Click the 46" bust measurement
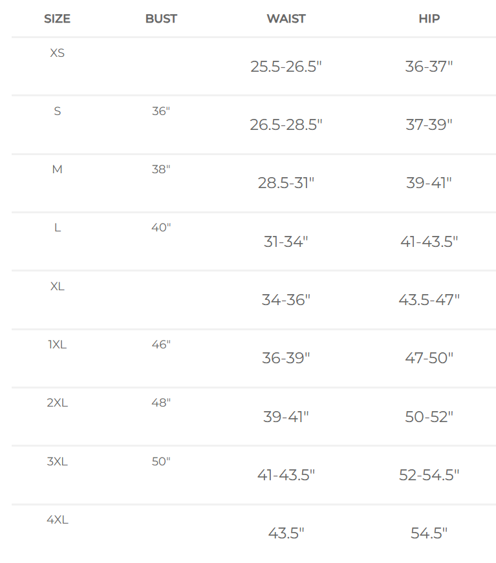Screen dimensions: 496x563 point(161,345)
